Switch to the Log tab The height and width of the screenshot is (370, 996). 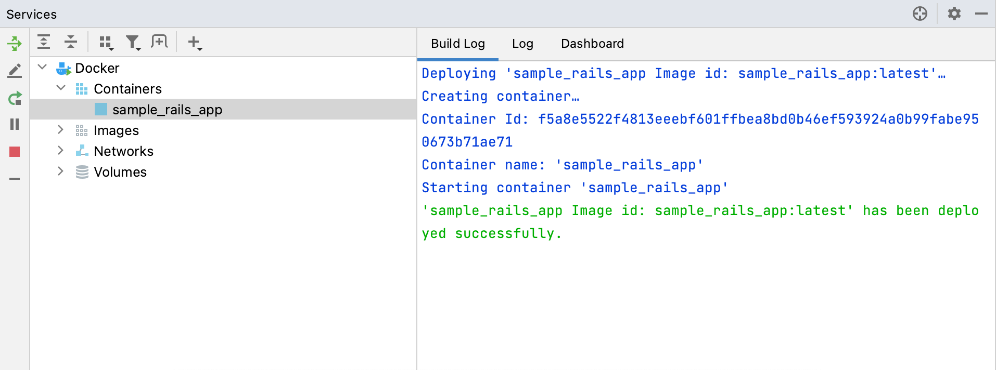pos(522,44)
